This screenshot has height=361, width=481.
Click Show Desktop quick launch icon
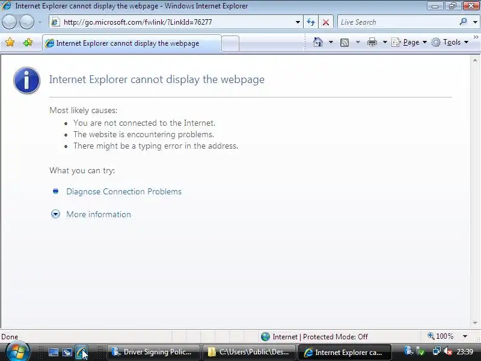pos(54,353)
